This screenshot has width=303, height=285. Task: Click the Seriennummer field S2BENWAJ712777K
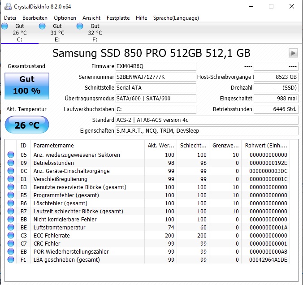tap(156, 77)
